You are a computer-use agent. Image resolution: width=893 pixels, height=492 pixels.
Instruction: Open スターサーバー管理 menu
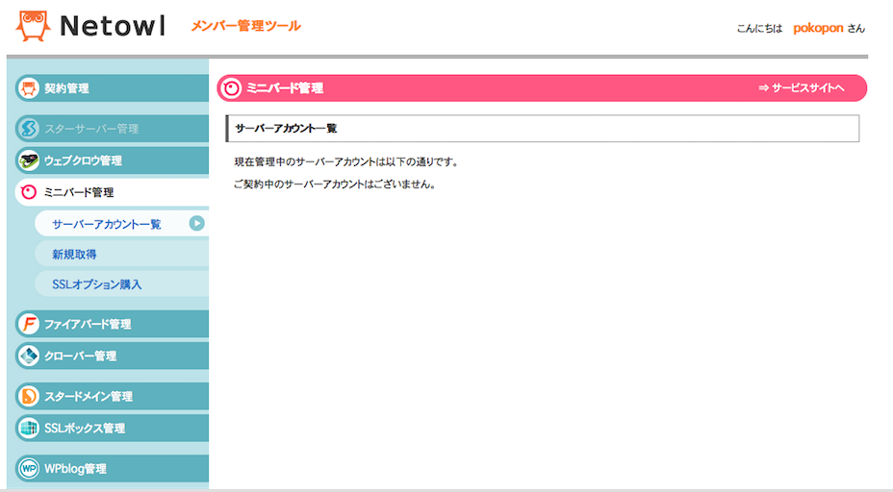click(113, 129)
